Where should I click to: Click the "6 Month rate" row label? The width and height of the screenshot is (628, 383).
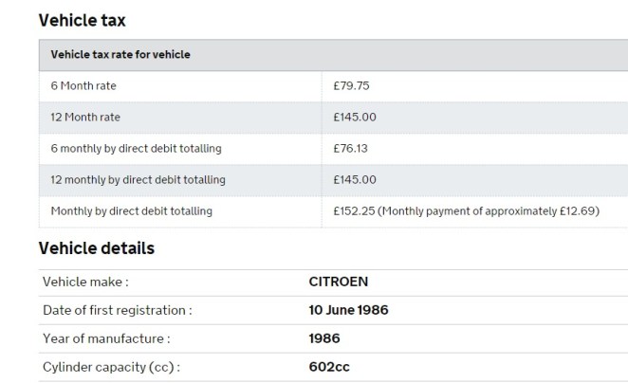84,86
